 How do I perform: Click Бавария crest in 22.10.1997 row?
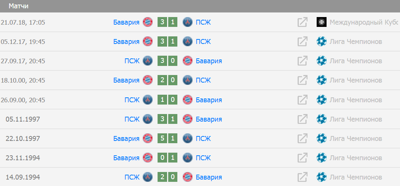click(148, 138)
